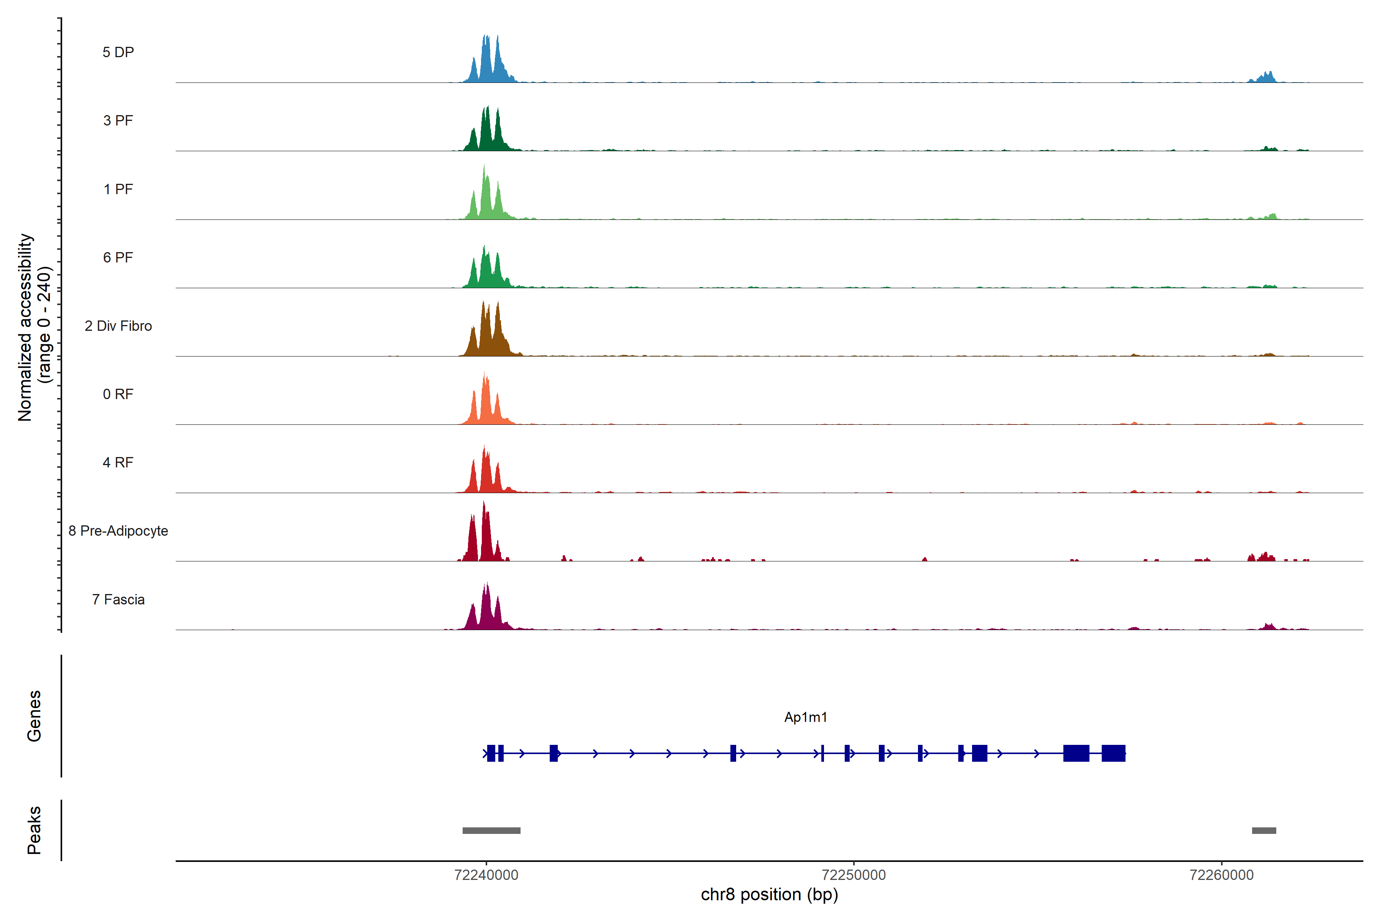Click the 1 PF track label

click(118, 189)
